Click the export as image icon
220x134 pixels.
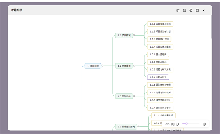click(184, 10)
